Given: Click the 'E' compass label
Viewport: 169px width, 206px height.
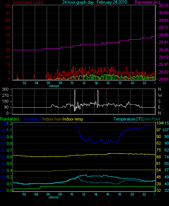Looking at the screenshot, I should coord(159,107).
